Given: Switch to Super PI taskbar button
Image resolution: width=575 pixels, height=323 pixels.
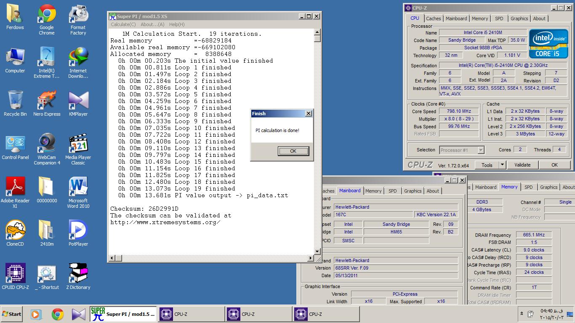Looking at the screenshot, I should pos(123,314).
